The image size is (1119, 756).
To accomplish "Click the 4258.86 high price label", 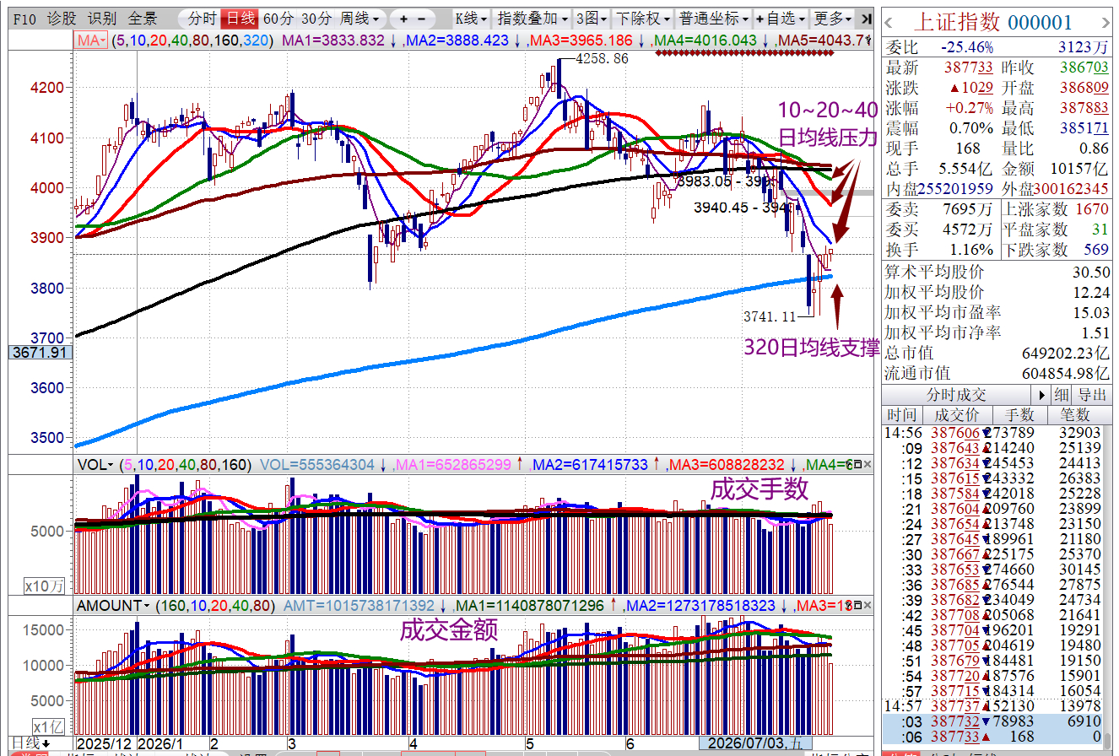I will pyautogui.click(x=602, y=58).
